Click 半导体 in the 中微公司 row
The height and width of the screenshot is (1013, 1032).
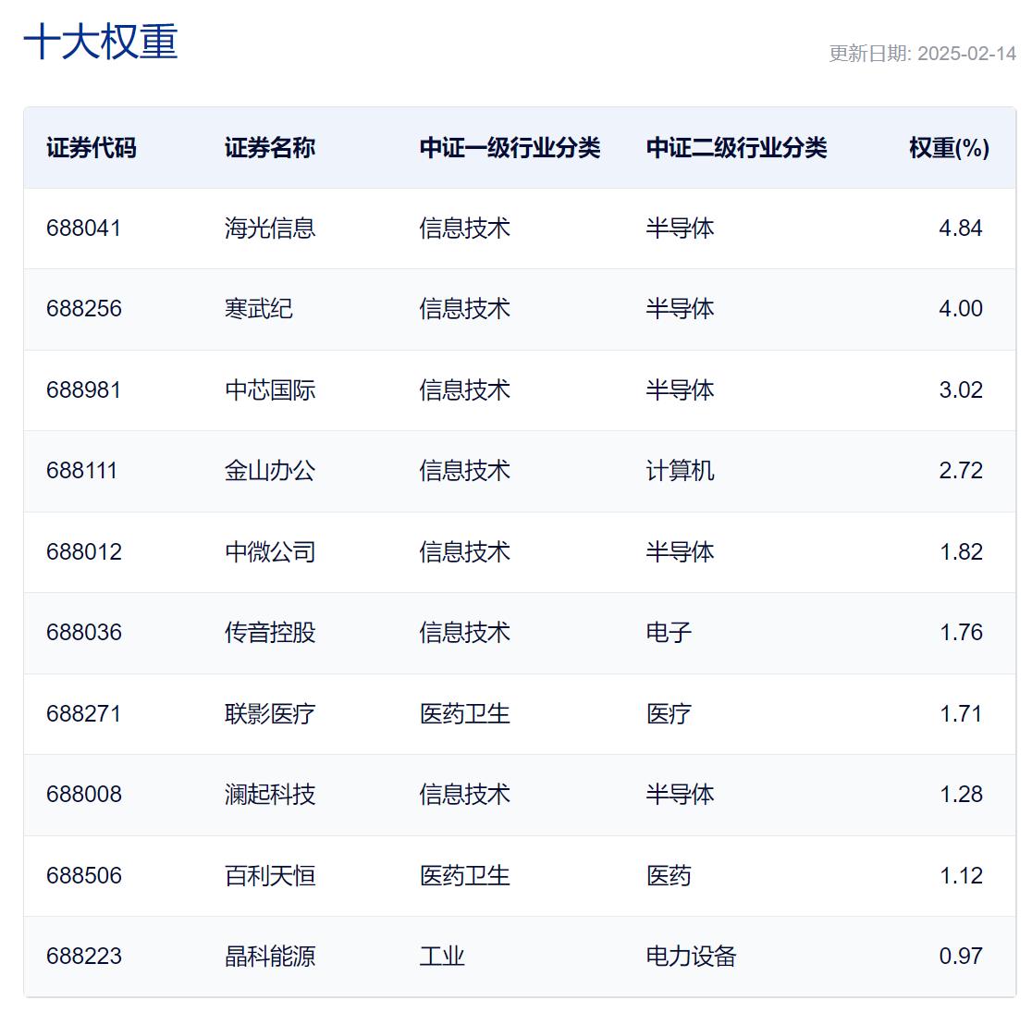tap(680, 552)
